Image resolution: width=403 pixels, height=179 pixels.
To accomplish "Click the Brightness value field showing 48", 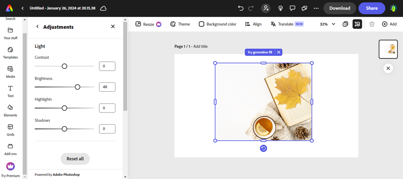I will (107, 87).
